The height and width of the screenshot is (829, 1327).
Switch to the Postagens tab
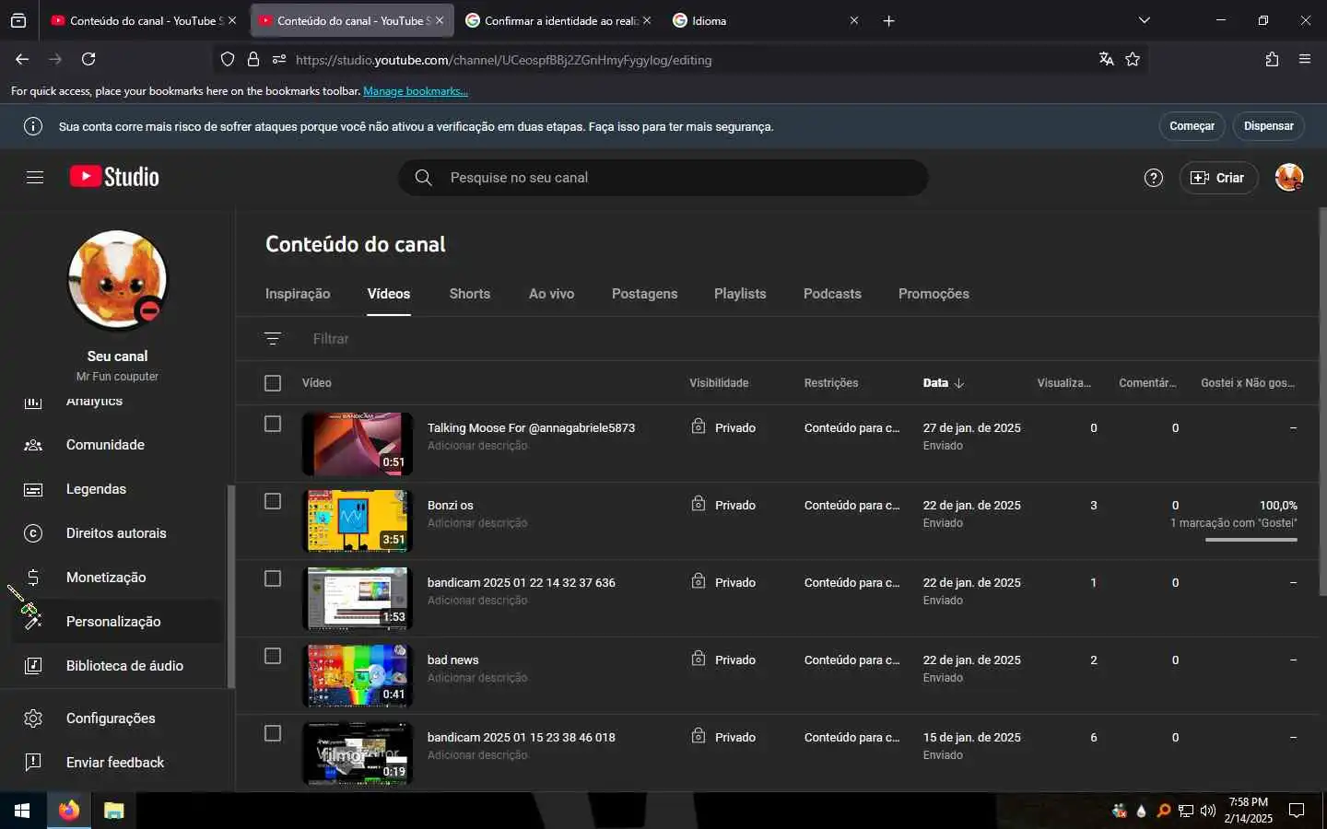(x=644, y=294)
